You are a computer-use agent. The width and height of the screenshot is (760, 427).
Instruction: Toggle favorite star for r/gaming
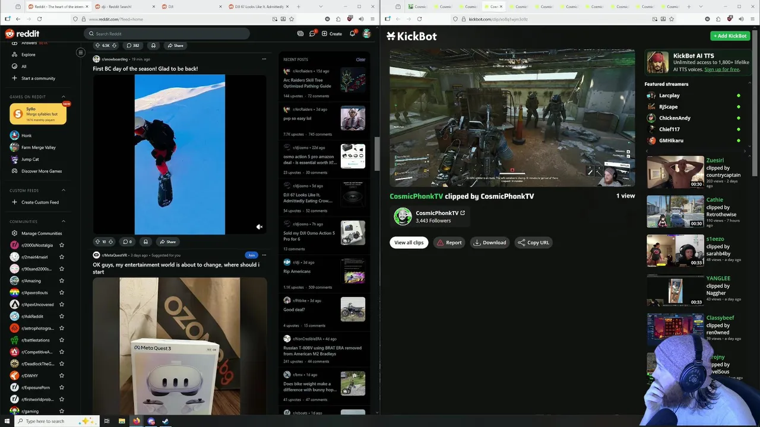(x=62, y=411)
